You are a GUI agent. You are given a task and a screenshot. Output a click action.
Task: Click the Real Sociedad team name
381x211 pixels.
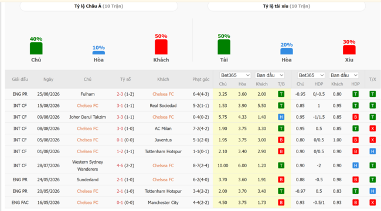click(x=163, y=106)
